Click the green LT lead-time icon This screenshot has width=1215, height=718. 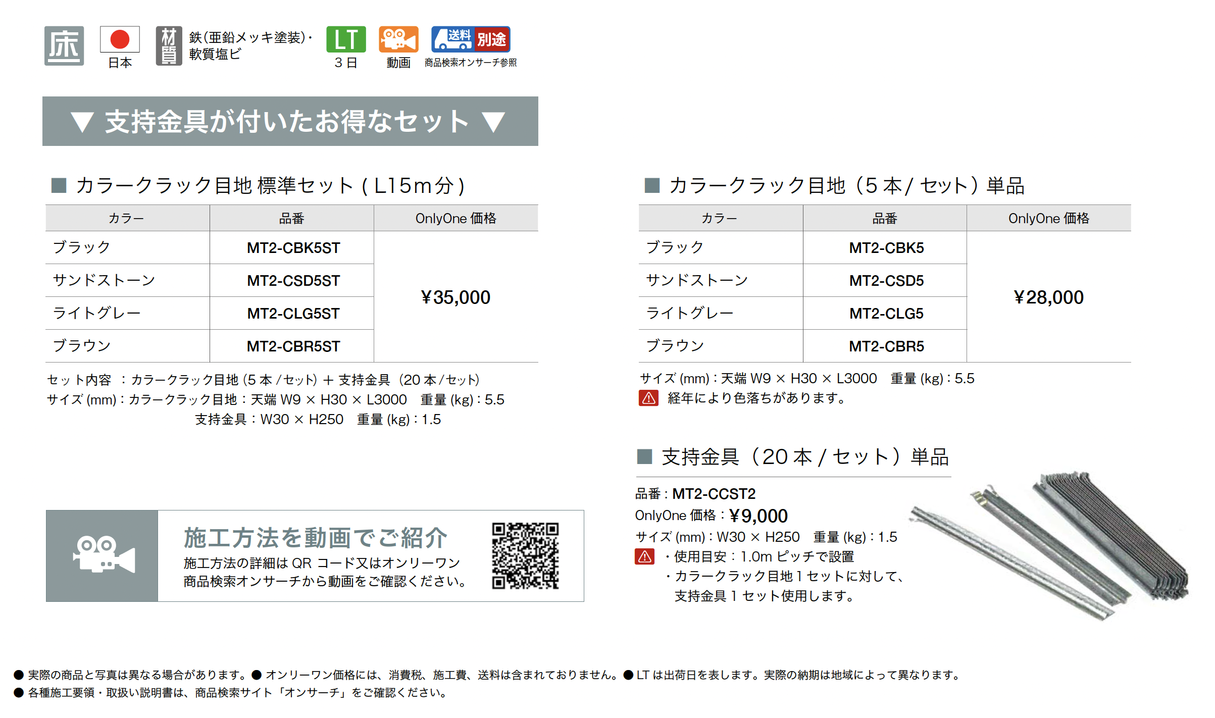click(x=346, y=39)
